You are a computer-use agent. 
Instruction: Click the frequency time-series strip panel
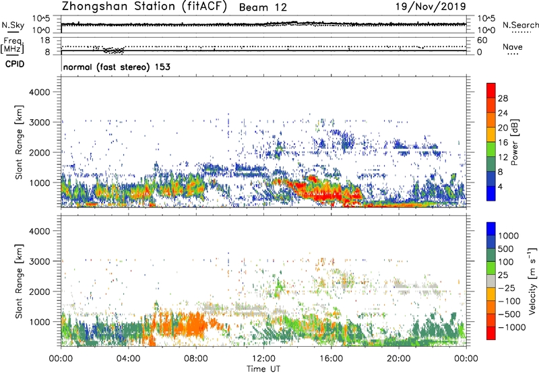(x=263, y=45)
